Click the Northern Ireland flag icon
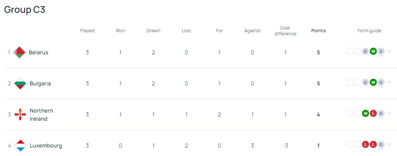The width and height of the screenshot is (397, 156). (x=20, y=114)
